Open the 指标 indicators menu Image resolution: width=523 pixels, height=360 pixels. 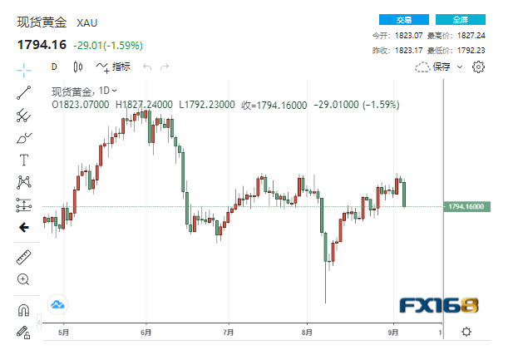113,67
